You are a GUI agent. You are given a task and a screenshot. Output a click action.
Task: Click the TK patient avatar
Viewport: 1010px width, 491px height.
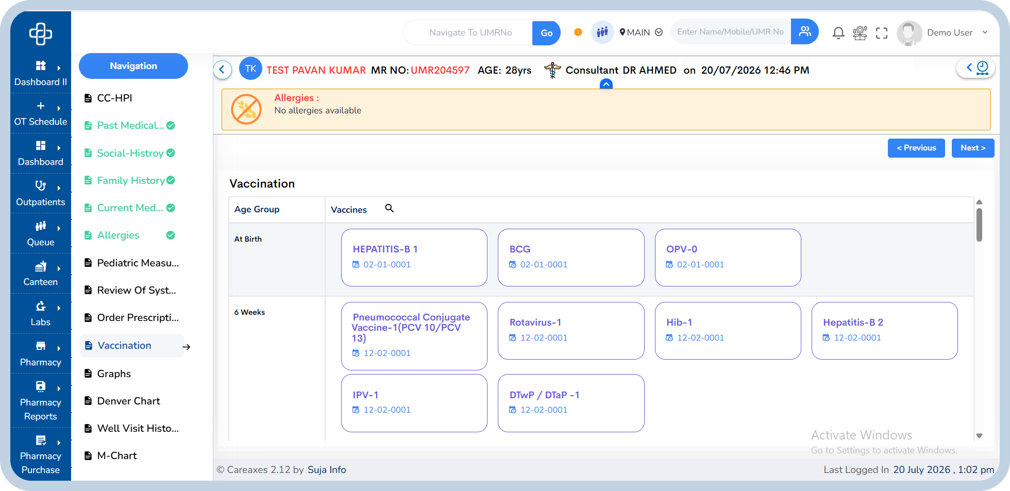point(250,69)
